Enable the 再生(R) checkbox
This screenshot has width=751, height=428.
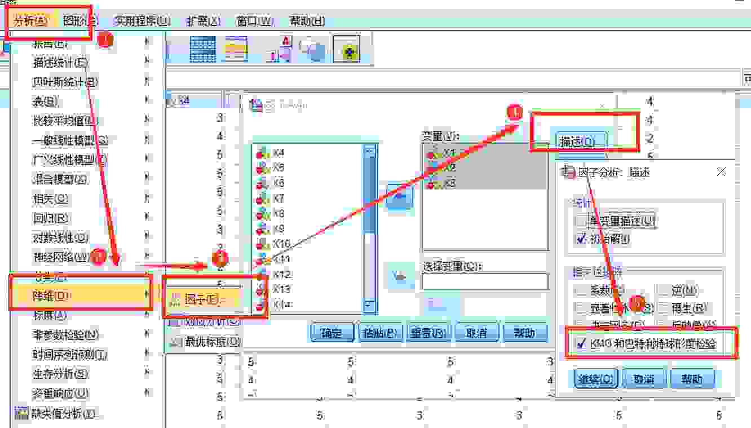[x=664, y=308]
